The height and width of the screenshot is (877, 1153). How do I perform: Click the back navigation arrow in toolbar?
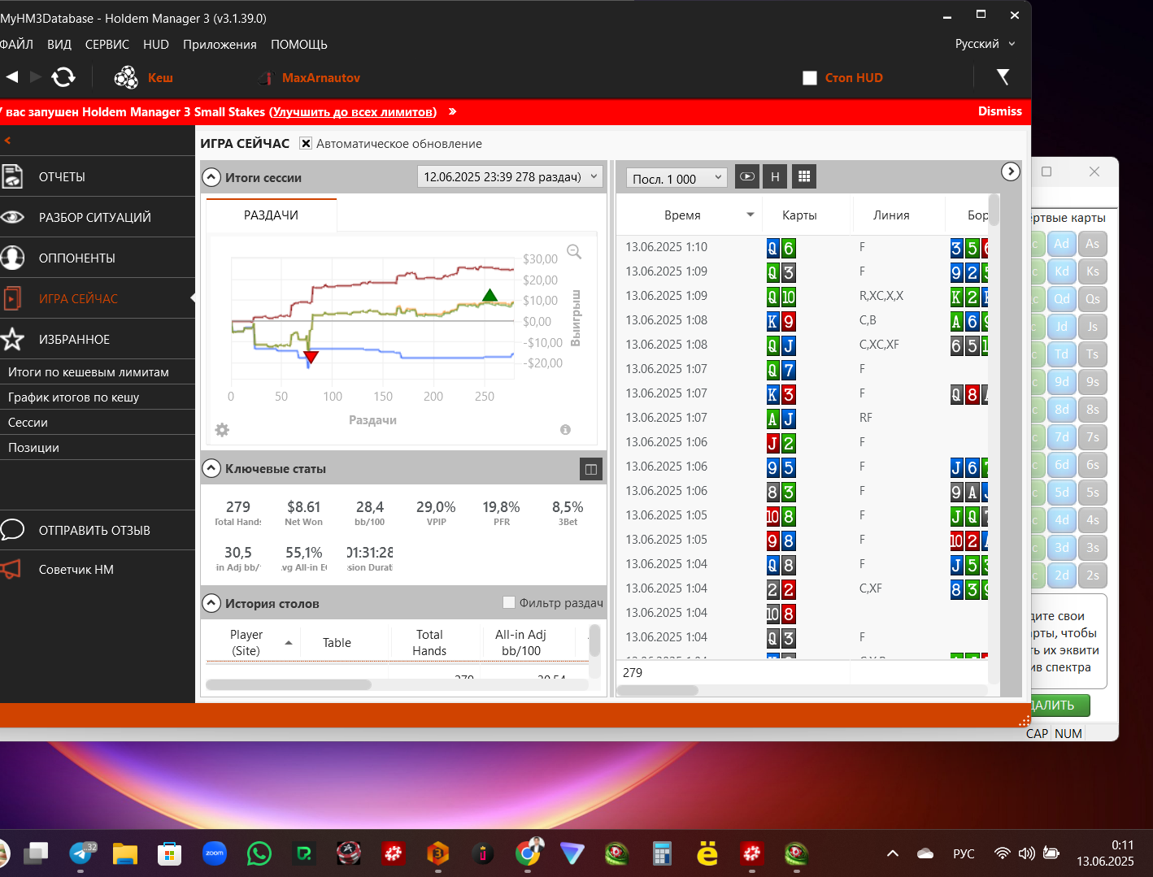[x=12, y=77]
